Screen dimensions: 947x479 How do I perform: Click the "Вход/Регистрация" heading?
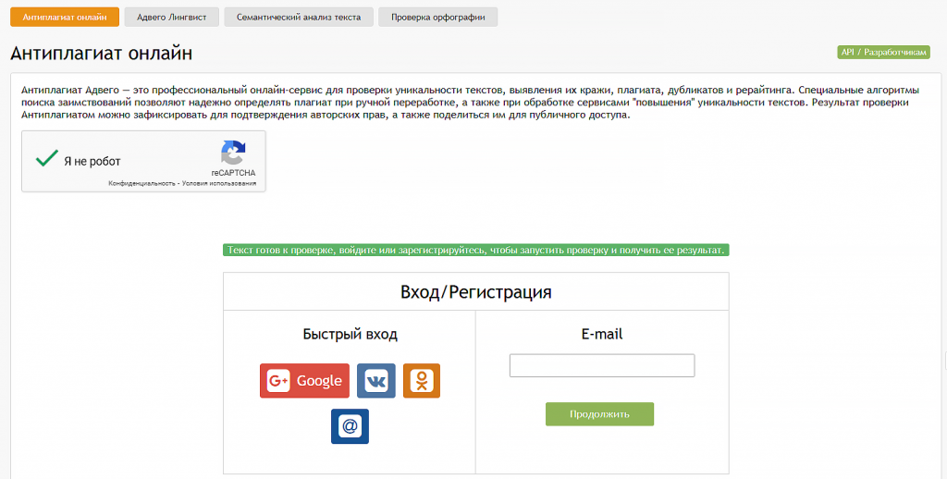click(476, 292)
